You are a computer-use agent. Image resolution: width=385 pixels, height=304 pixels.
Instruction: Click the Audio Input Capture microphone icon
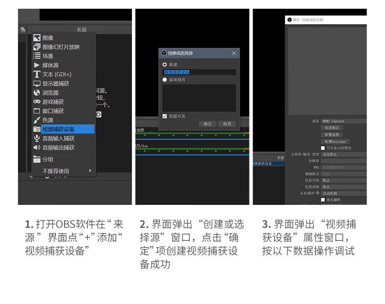point(37,138)
